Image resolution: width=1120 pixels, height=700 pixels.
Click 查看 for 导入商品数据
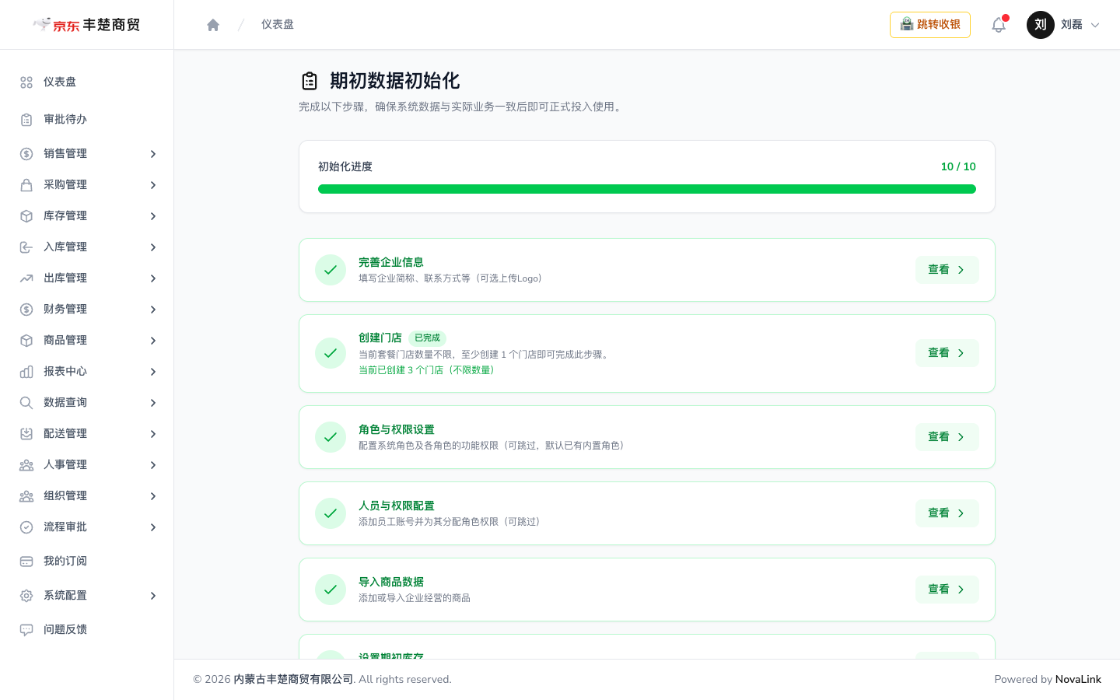coord(947,590)
